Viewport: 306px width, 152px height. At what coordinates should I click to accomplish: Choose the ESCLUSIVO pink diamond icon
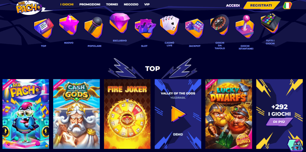click(x=120, y=23)
